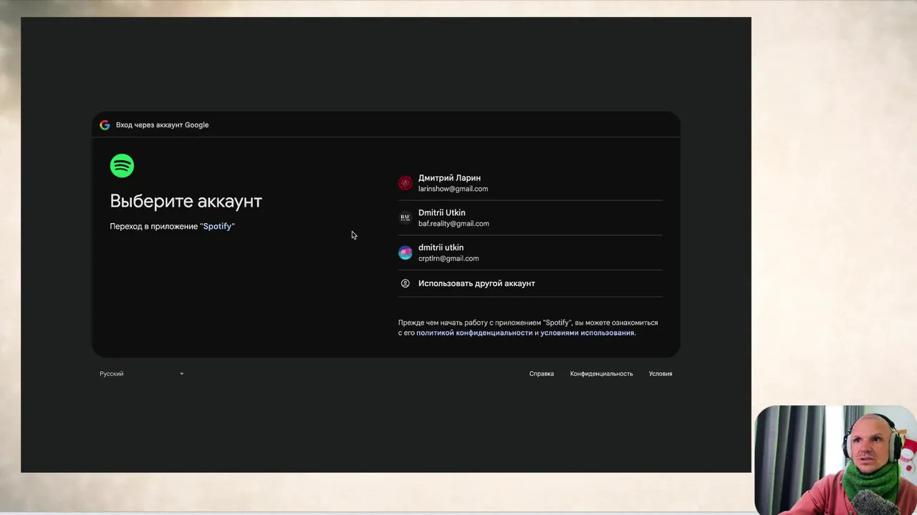Viewport: 917px width, 515px height.
Task: Click the language dropdown arrow
Action: click(181, 373)
